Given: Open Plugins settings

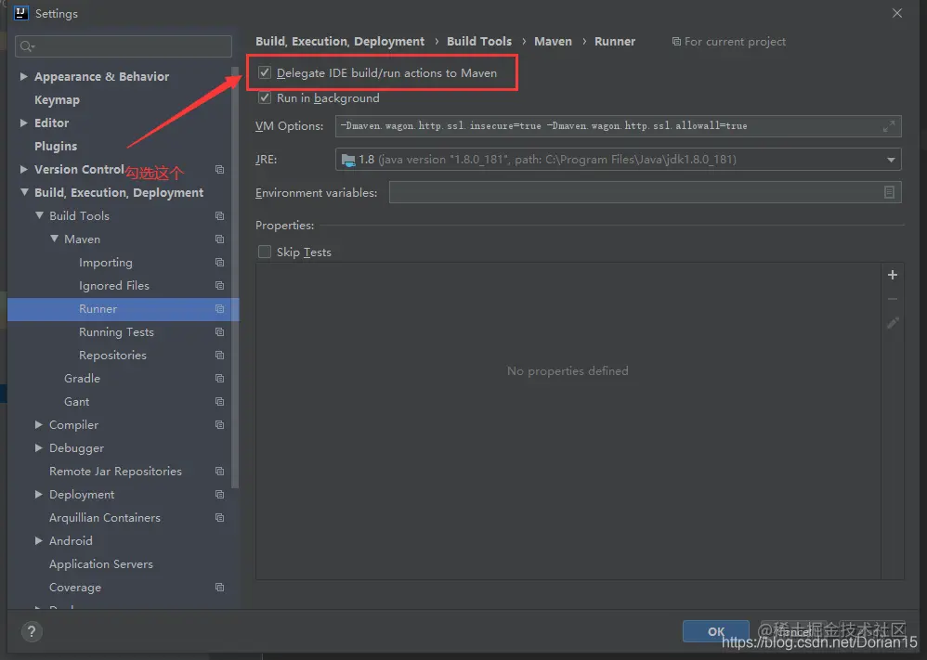Looking at the screenshot, I should coord(56,146).
